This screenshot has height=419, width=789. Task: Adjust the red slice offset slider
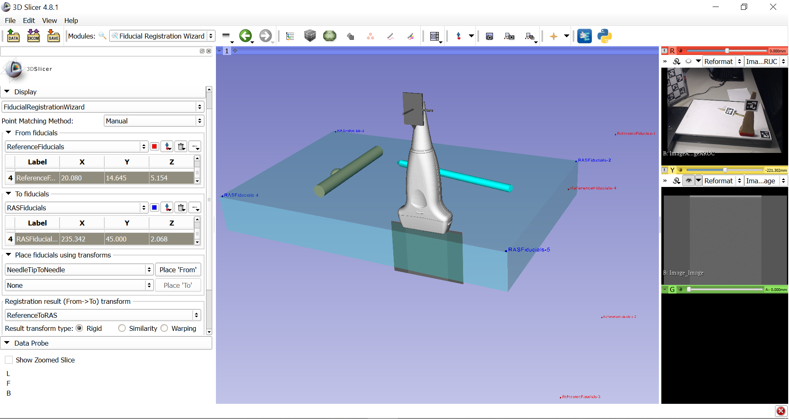tap(727, 51)
